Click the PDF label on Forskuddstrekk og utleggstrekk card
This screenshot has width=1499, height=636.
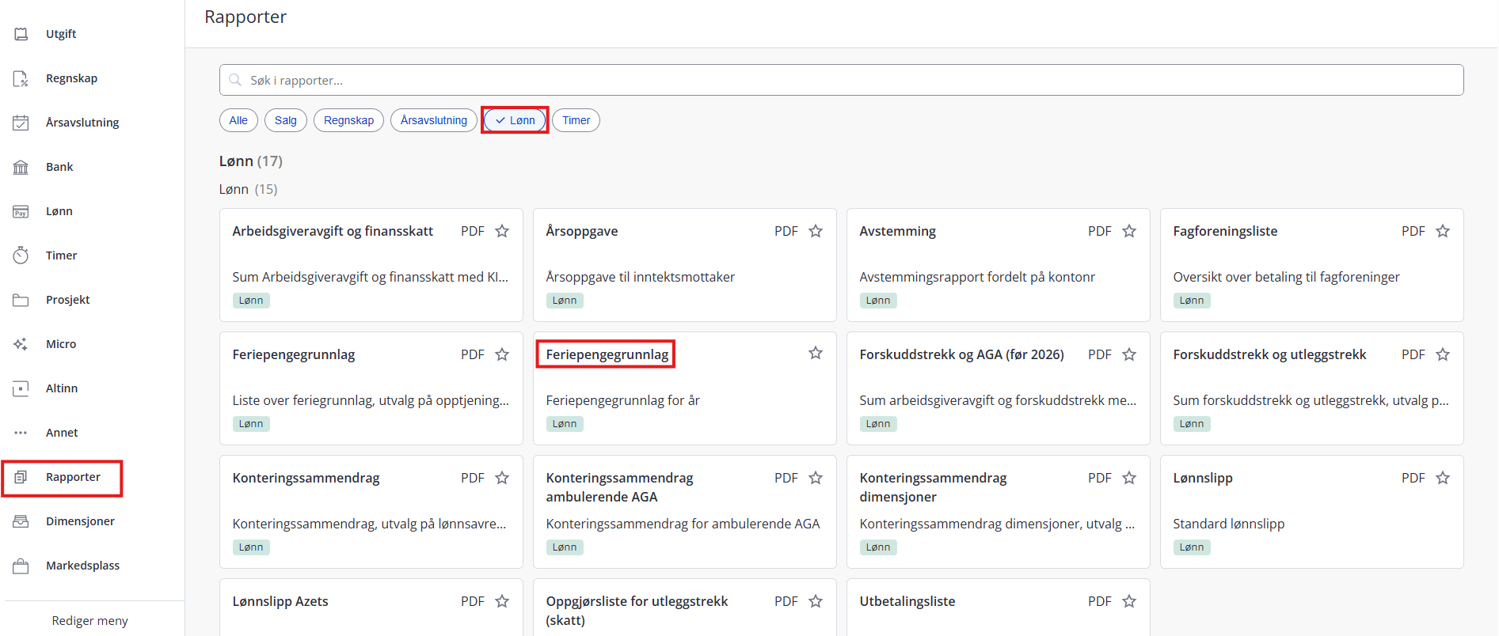(x=1413, y=354)
